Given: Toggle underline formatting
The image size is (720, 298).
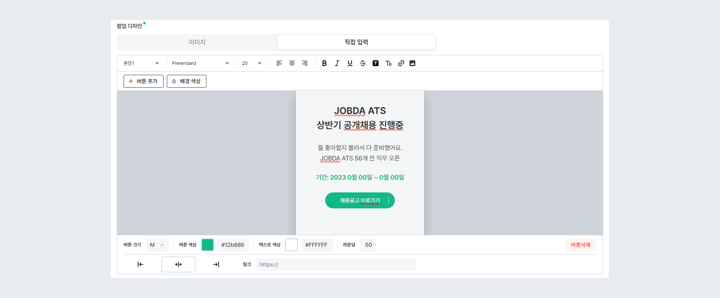Looking at the screenshot, I should (x=350, y=63).
